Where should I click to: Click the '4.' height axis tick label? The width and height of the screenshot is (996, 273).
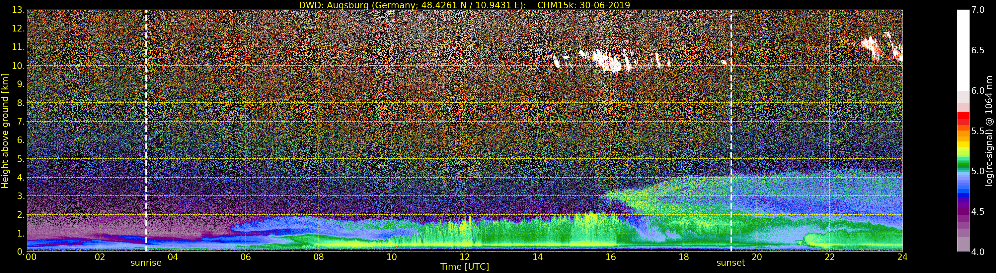click(21, 177)
